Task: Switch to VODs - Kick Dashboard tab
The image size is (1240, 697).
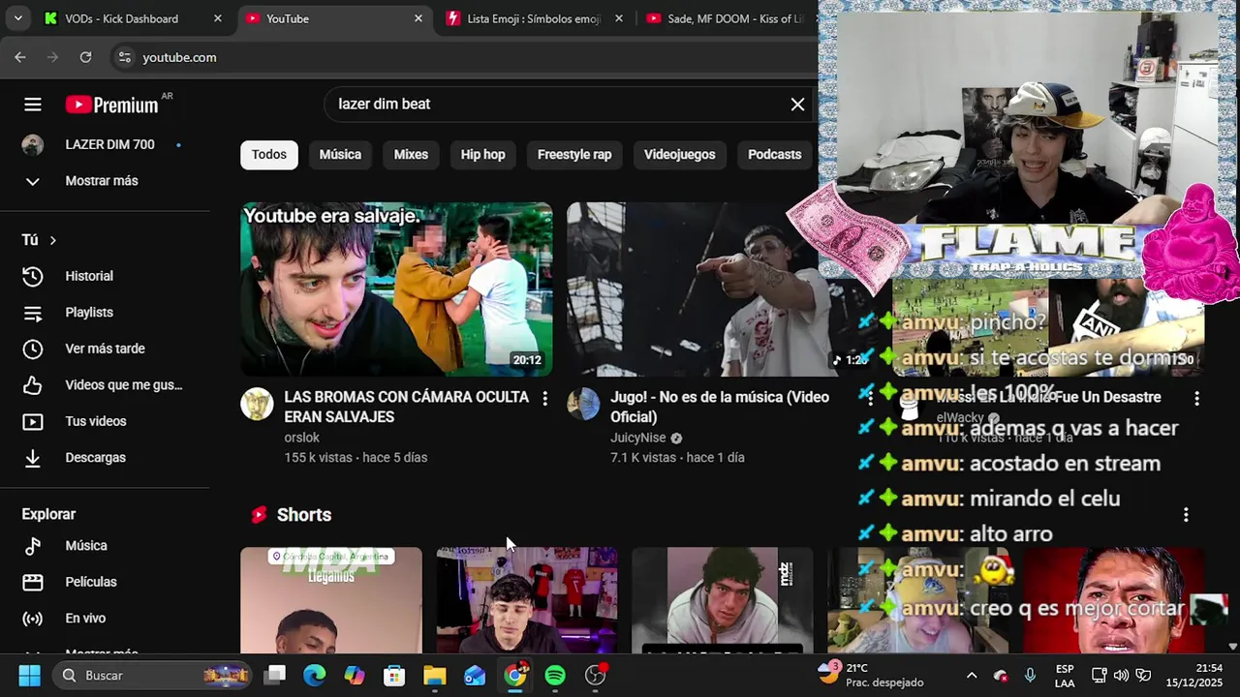Action: pyautogui.click(x=121, y=18)
